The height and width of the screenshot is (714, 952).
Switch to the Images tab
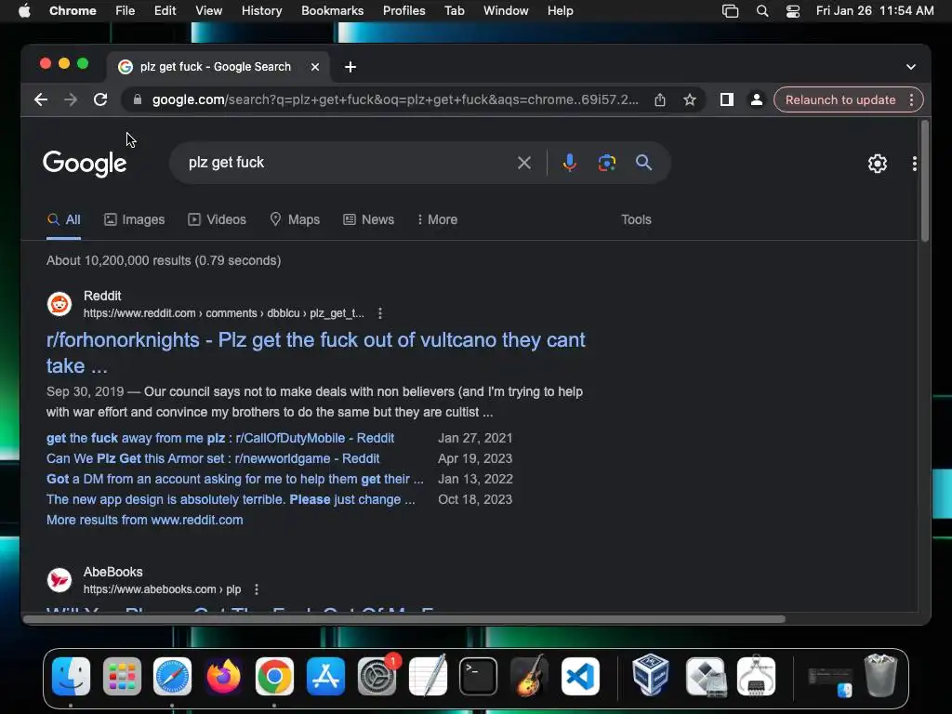pyautogui.click(x=134, y=219)
